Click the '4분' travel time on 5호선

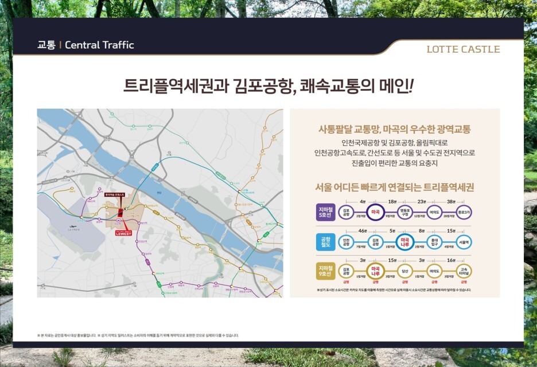coord(363,202)
